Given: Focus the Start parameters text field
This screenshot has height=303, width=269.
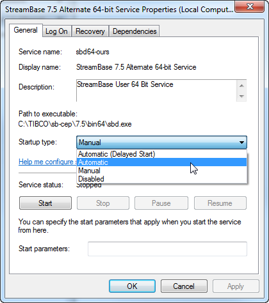Looking at the screenshot, I should point(167,249).
